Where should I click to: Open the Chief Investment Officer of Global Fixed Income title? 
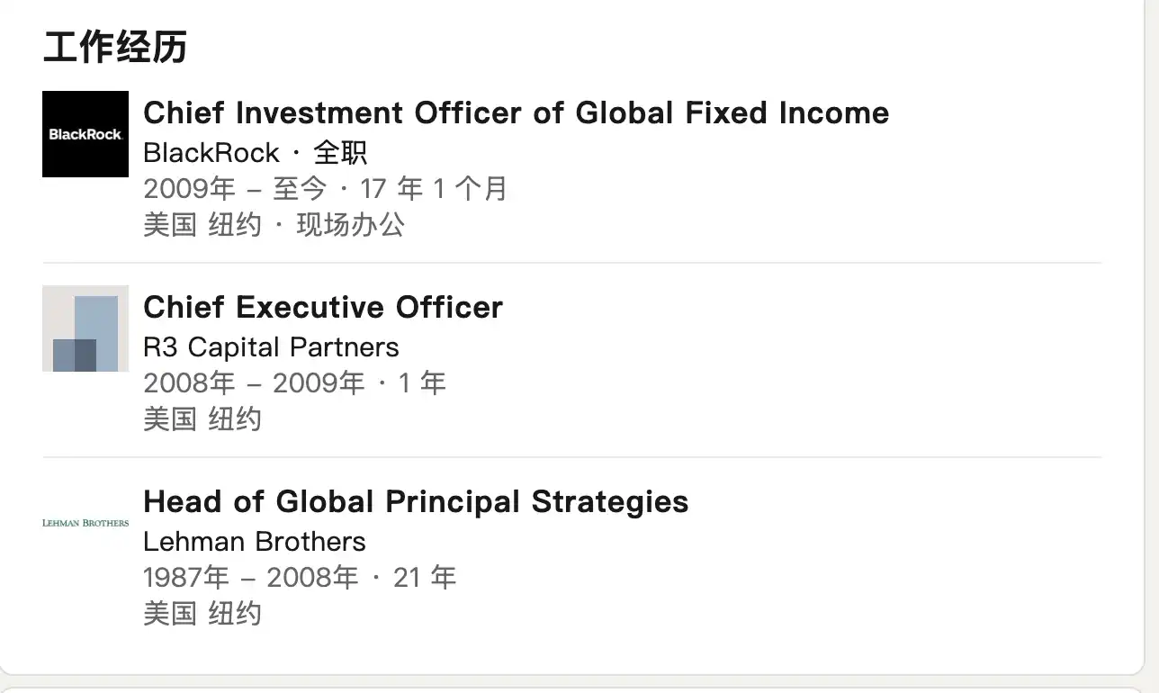[516, 113]
